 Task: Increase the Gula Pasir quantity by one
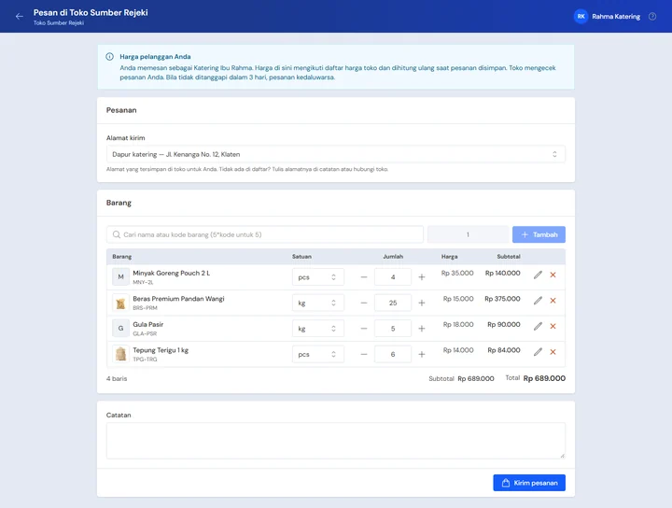[422, 329]
